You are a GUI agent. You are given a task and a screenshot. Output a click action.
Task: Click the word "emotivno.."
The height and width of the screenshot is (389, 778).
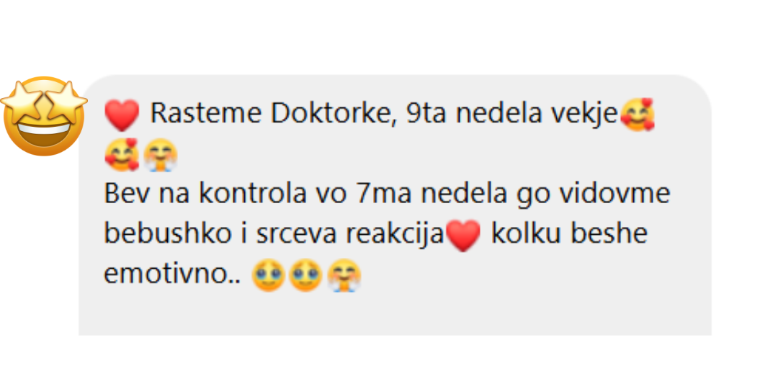pyautogui.click(x=171, y=274)
